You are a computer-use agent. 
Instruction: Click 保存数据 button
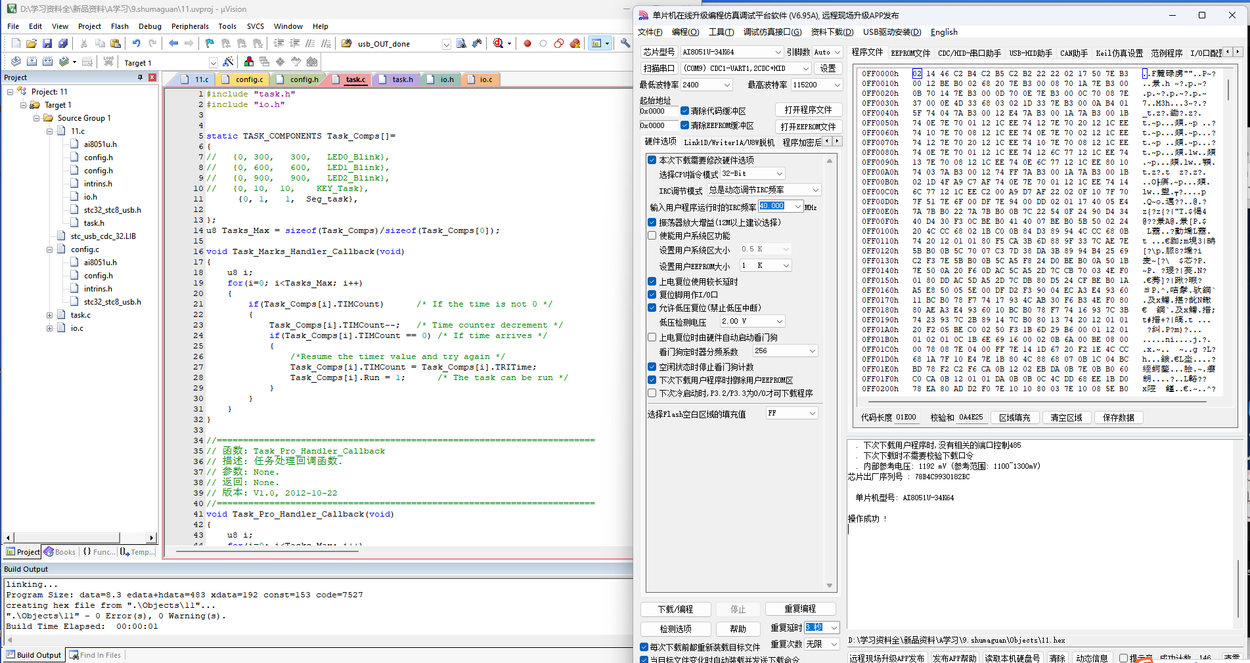(x=1119, y=417)
